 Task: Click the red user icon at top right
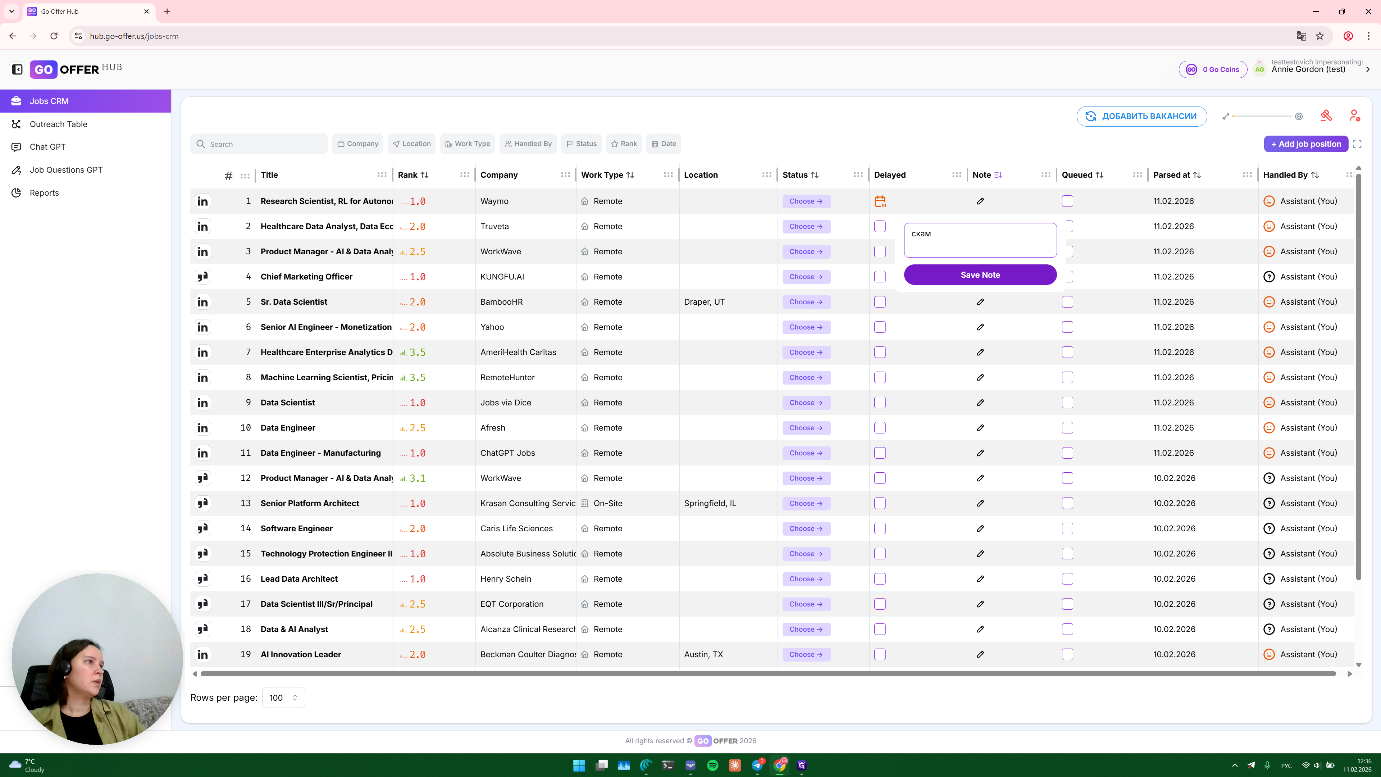point(1354,116)
